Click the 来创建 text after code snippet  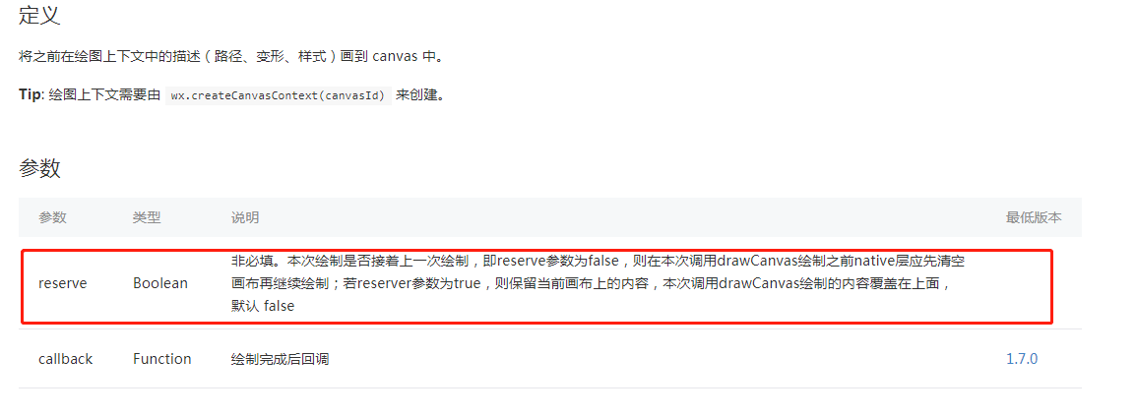(x=420, y=94)
